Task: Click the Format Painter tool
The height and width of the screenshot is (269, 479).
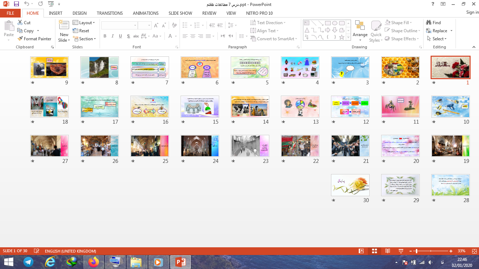Action: click(34, 39)
